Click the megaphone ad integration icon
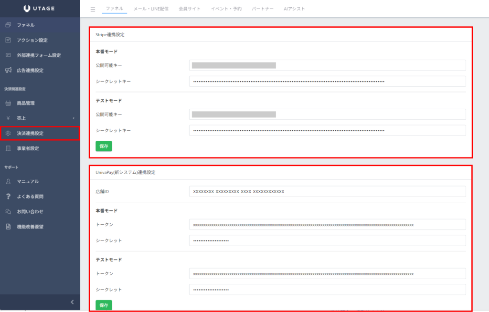 pyautogui.click(x=8, y=70)
